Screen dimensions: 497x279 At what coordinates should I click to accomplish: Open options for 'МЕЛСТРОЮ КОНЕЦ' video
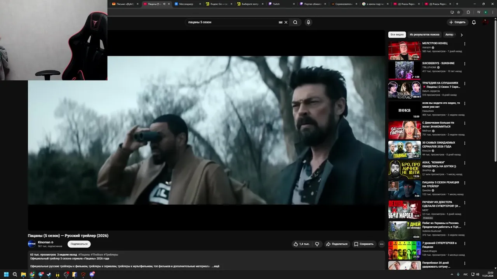pos(464,44)
